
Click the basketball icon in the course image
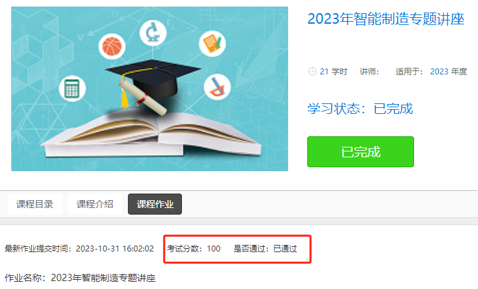pyautogui.click(x=112, y=47)
